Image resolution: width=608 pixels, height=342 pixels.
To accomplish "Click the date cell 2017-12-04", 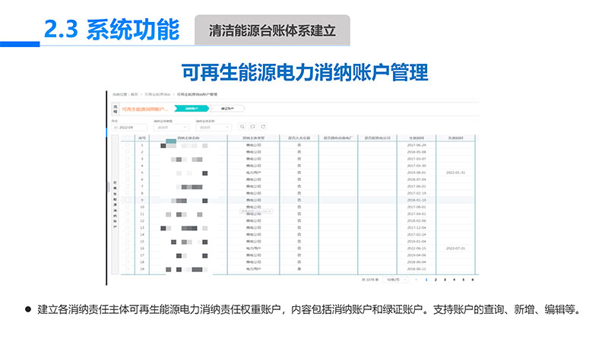I will tap(416, 227).
